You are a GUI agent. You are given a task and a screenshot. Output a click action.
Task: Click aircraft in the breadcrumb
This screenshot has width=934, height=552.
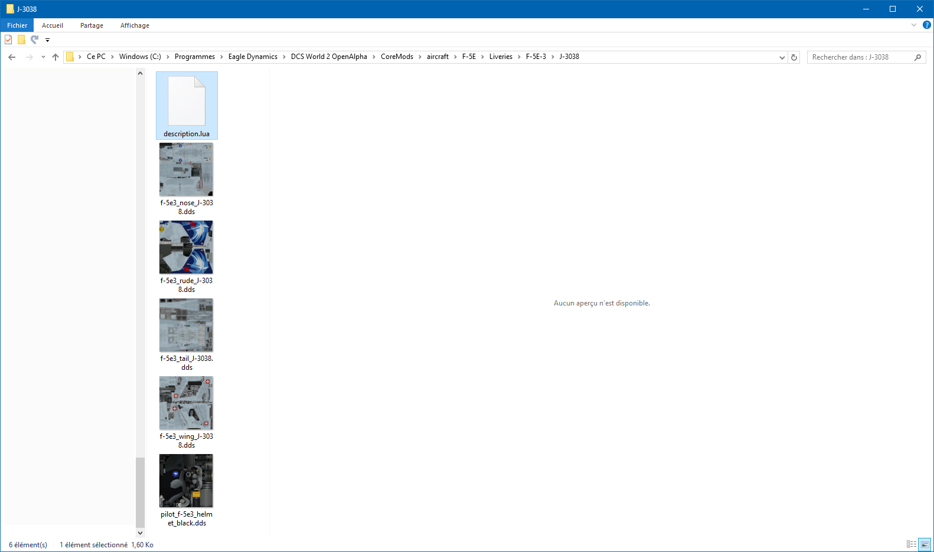click(x=437, y=57)
